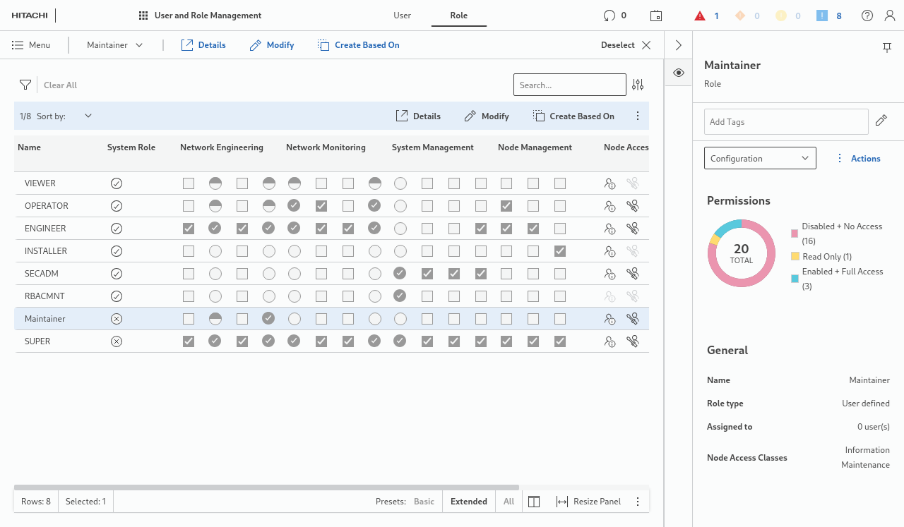The image size is (904, 527).
Task: Open the Menu hamburger button
Action: (31, 45)
